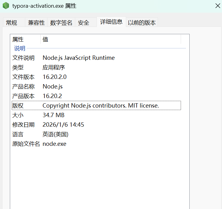Select the 数字签名 tab

pyautogui.click(x=61, y=23)
